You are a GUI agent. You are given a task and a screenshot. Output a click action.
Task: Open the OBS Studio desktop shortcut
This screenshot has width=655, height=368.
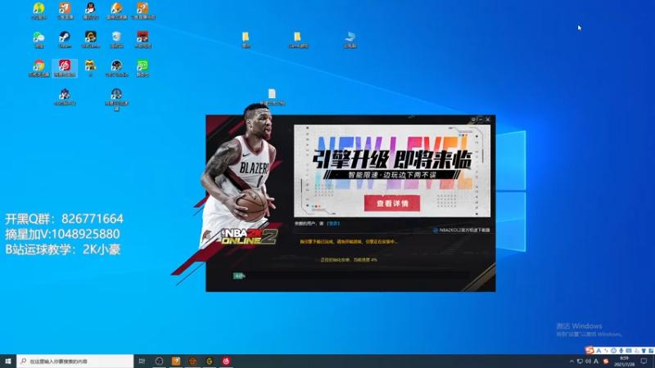tap(116, 68)
